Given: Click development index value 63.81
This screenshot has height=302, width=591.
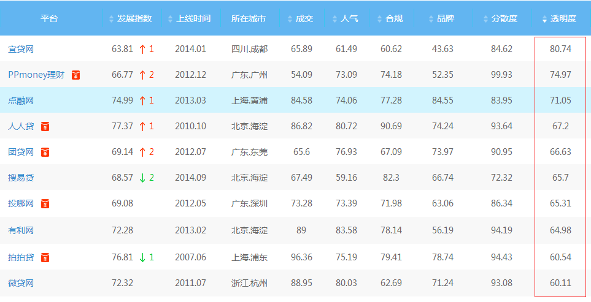Looking at the screenshot, I should tap(123, 49).
